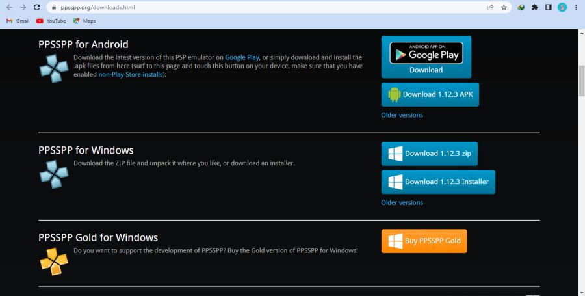This screenshot has width=585, height=296.
Task: Click the ZIP file unpack description text
Action: (x=184, y=163)
